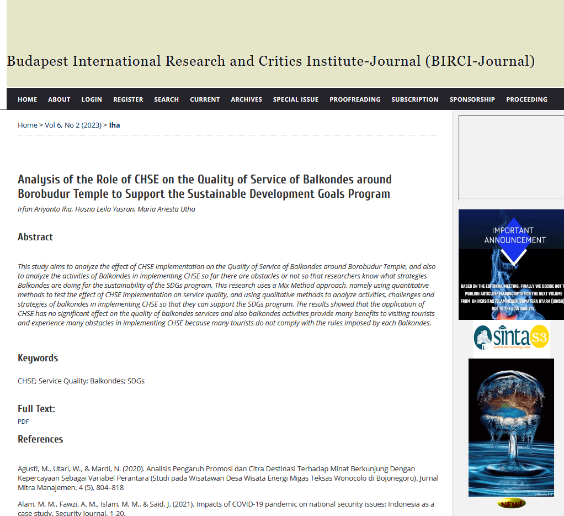Open the PDF full text link
Screen dimensions: 564x516
point(23,422)
